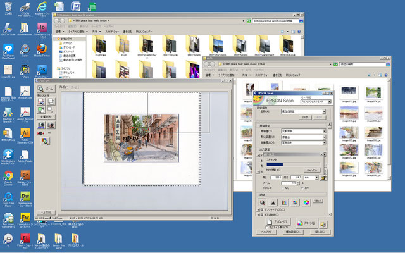The image size is (405, 253).
Task: Click the Cancel button in the scanning progress dialog
Action: click(x=312, y=170)
